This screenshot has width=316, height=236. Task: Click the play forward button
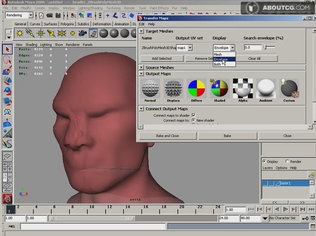pyautogui.click(x=285, y=210)
